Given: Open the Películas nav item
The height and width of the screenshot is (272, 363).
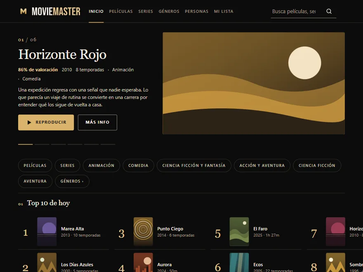Looking at the screenshot, I should tap(121, 12).
